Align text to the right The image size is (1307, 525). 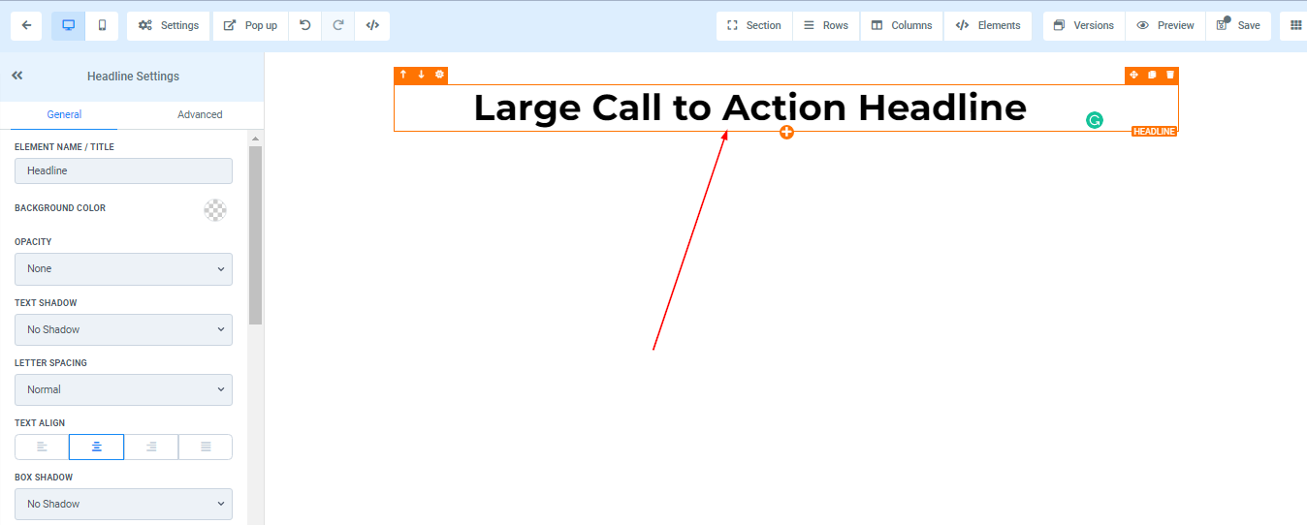(151, 447)
